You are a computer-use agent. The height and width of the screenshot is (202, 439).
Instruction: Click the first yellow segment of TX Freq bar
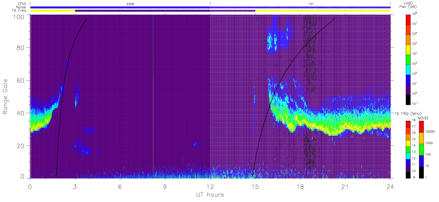coord(53,11)
